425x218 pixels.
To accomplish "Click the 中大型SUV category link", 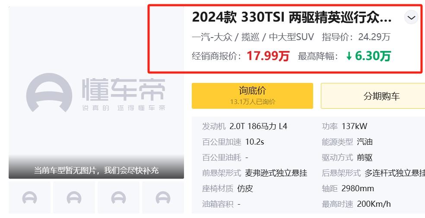I will click(292, 37).
